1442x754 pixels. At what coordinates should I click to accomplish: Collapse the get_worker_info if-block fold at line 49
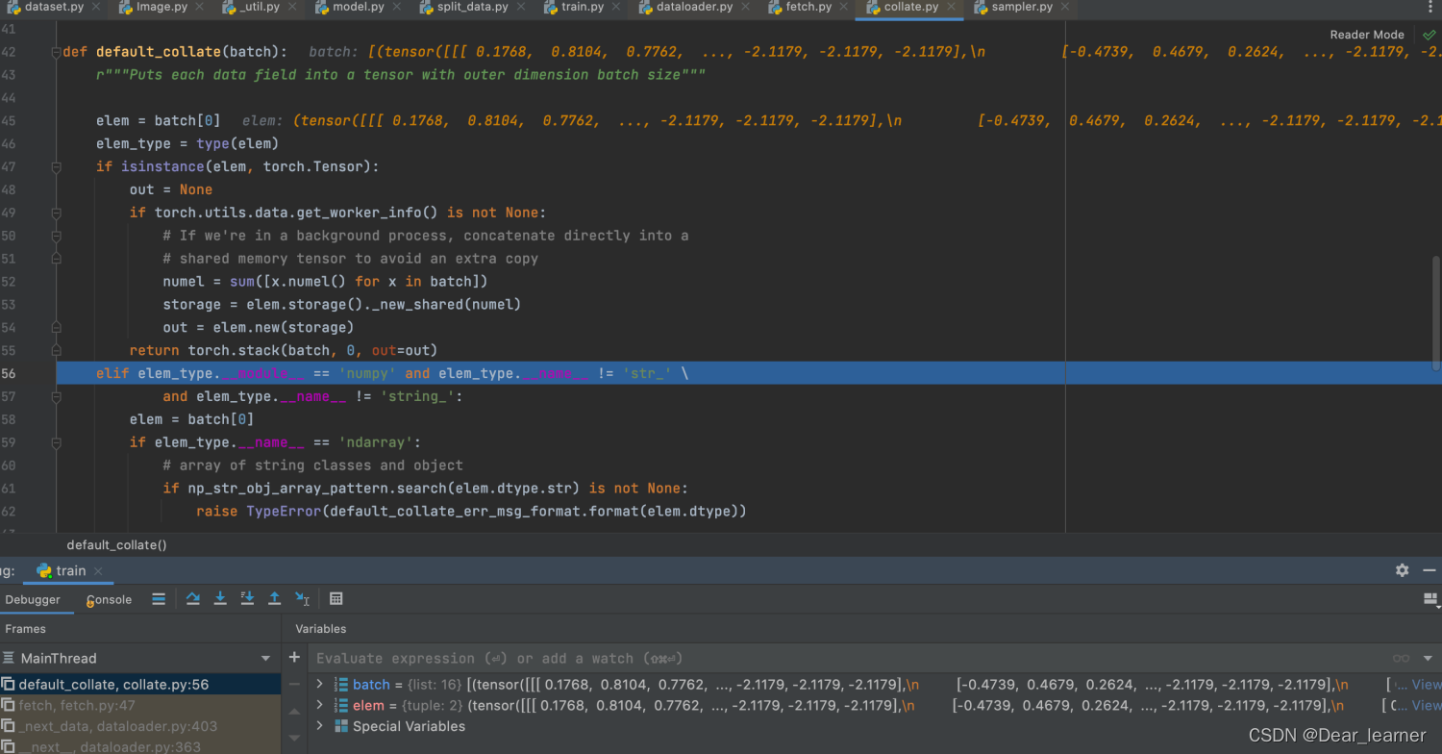click(x=56, y=213)
